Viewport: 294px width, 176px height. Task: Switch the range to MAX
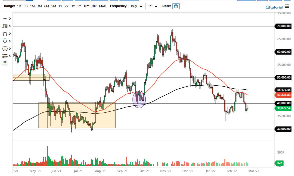(x=102, y=6)
